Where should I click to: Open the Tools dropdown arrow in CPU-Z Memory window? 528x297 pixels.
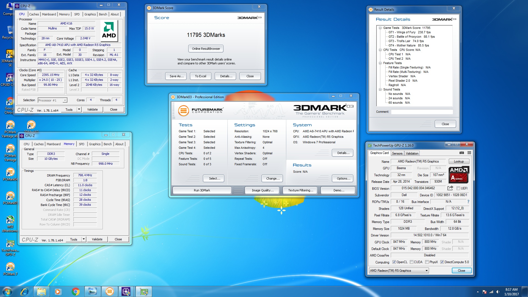pyautogui.click(x=84, y=239)
